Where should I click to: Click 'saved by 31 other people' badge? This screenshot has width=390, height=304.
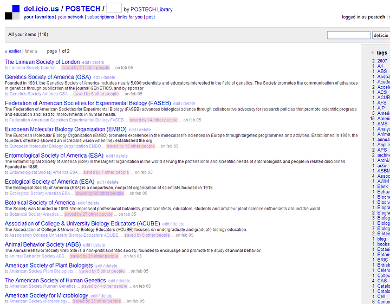[x=94, y=256]
